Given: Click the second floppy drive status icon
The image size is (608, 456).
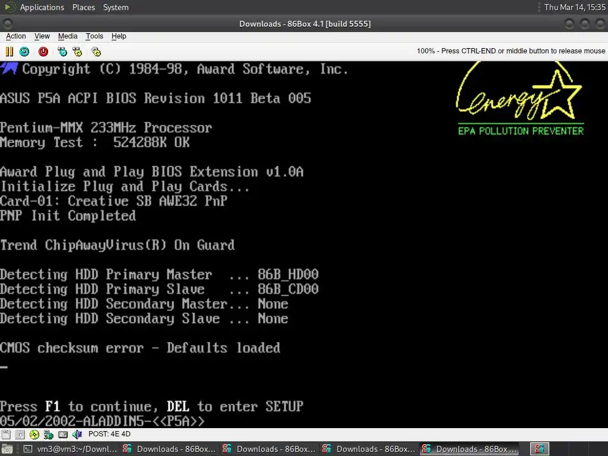Looking at the screenshot, I should [x=20, y=434].
